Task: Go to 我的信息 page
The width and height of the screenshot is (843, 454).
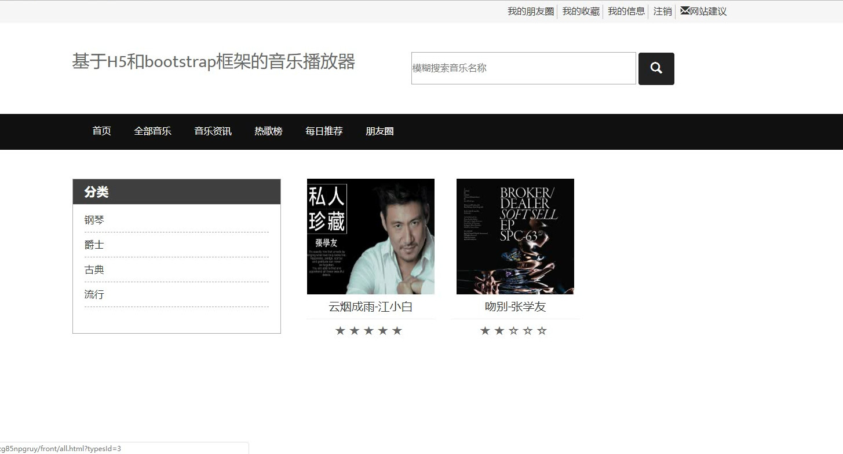Action: click(626, 11)
